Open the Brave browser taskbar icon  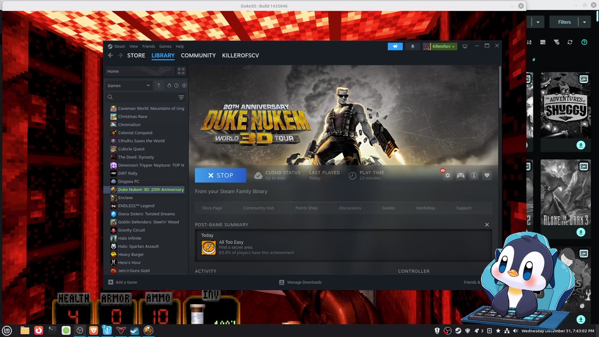(x=94, y=330)
